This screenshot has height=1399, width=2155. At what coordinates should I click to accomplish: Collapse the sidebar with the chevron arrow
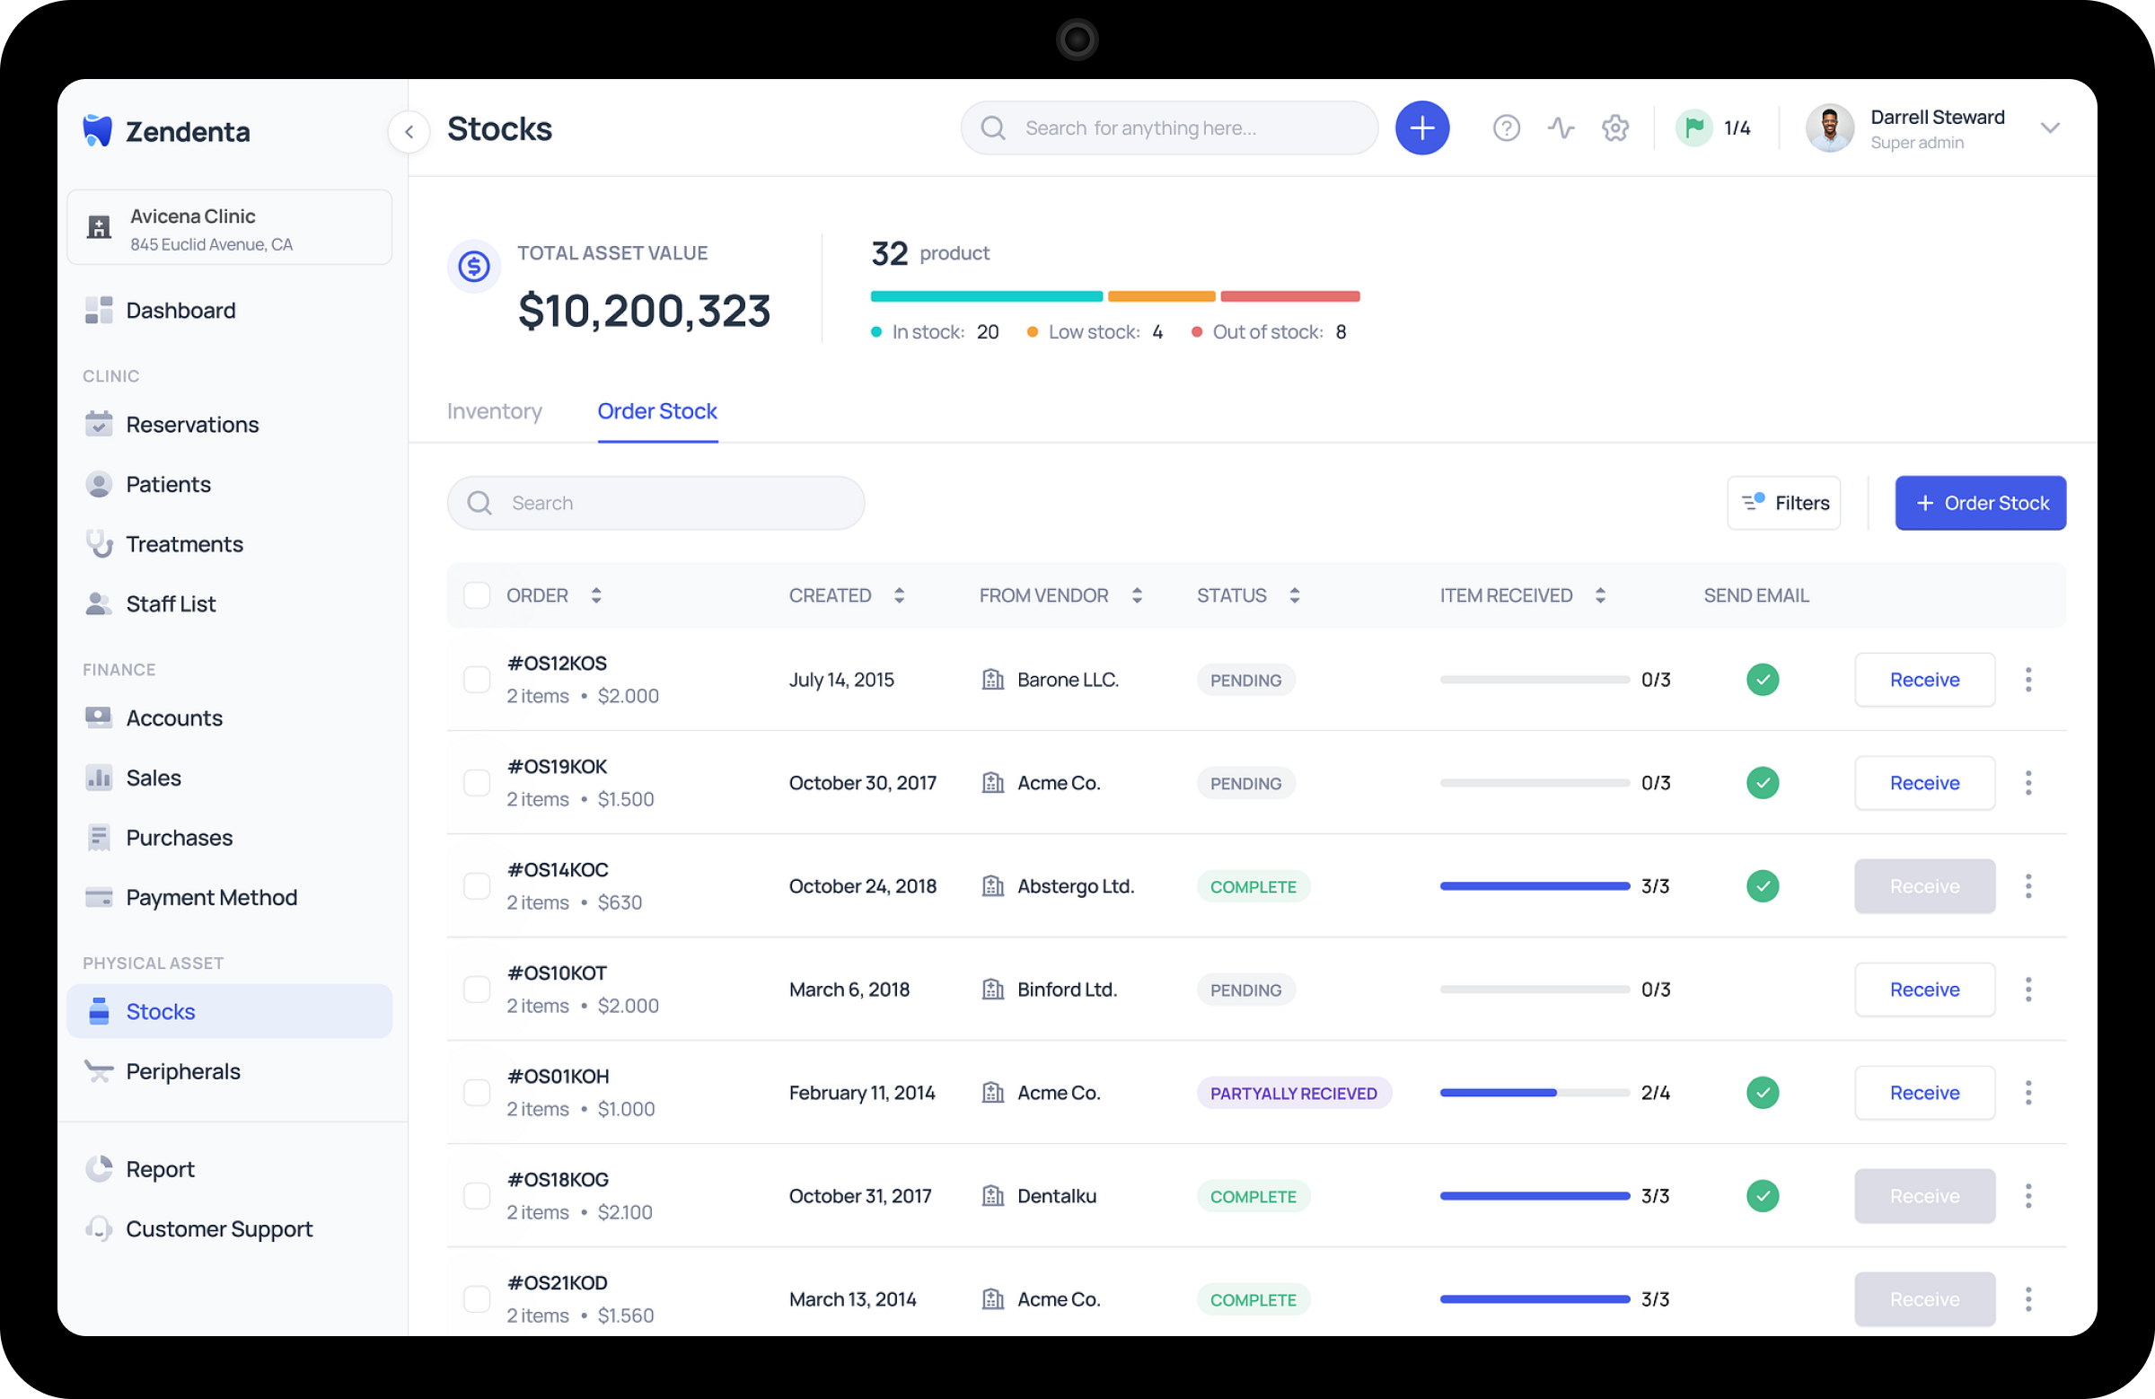[409, 132]
